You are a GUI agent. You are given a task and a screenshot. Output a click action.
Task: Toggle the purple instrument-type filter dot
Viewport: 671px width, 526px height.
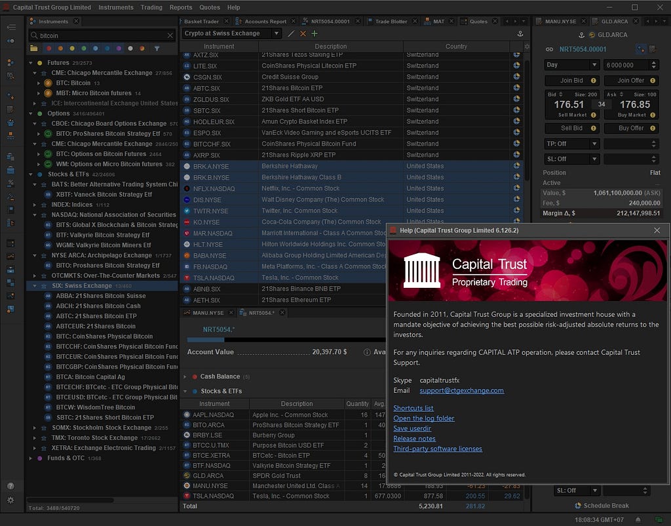click(119, 49)
